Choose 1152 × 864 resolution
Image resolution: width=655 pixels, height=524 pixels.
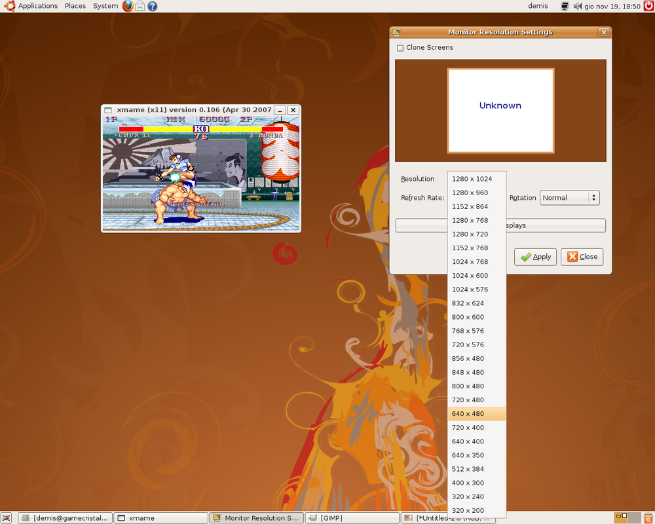tap(477, 206)
